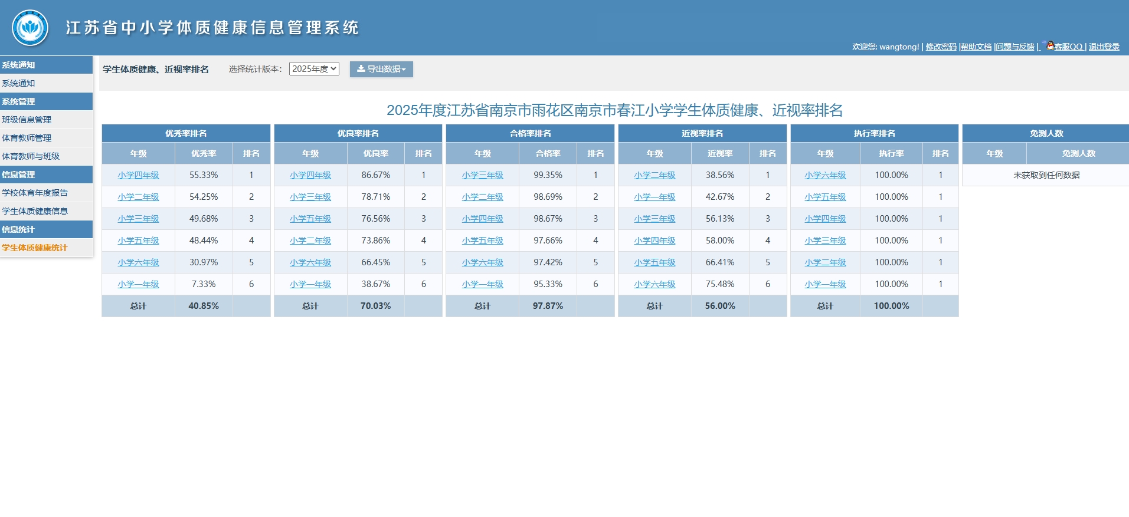Log out via 退出登录 link
Image resolution: width=1129 pixels, height=517 pixels.
(1104, 47)
